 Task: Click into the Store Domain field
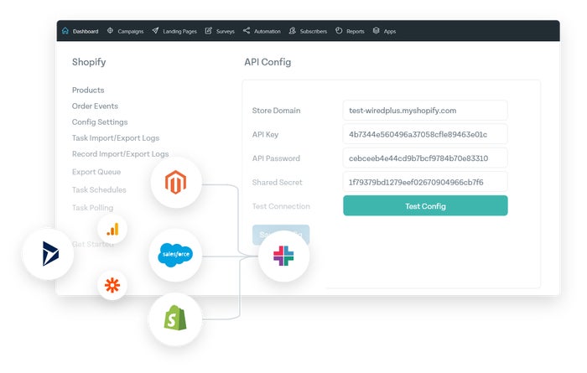coord(425,111)
